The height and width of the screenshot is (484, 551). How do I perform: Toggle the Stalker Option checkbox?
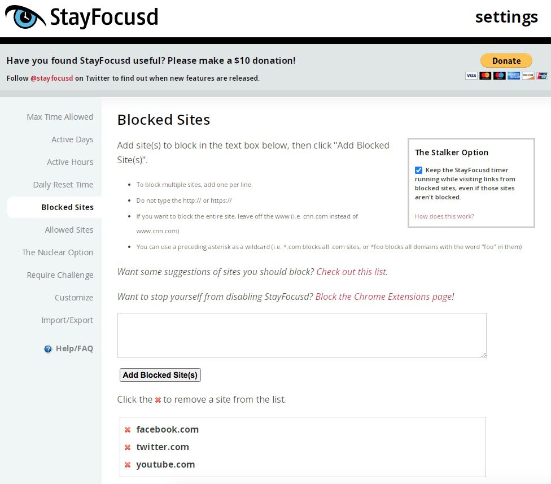(418, 170)
